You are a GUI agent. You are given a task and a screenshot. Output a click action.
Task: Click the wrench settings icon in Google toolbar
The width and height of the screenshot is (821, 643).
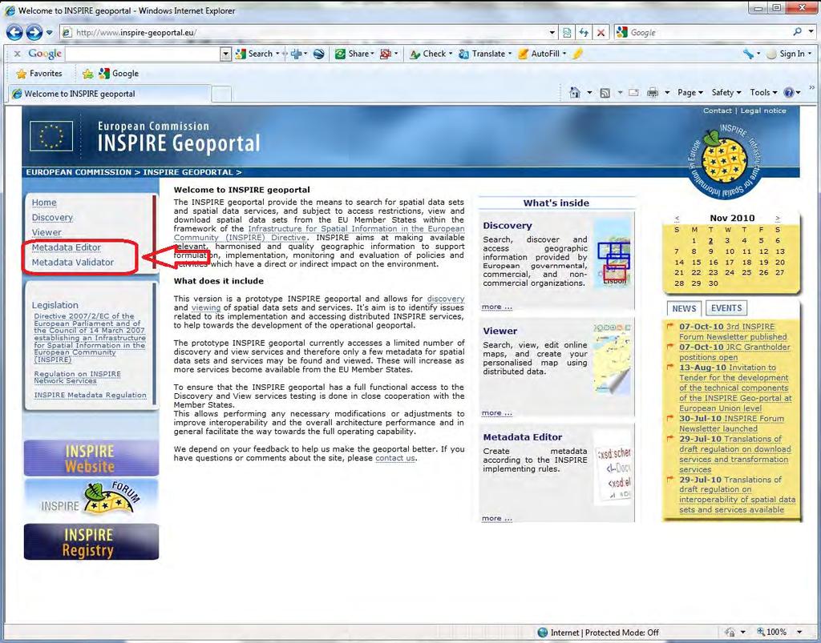(748, 54)
